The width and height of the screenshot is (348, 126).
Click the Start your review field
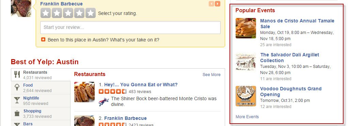click(x=130, y=28)
